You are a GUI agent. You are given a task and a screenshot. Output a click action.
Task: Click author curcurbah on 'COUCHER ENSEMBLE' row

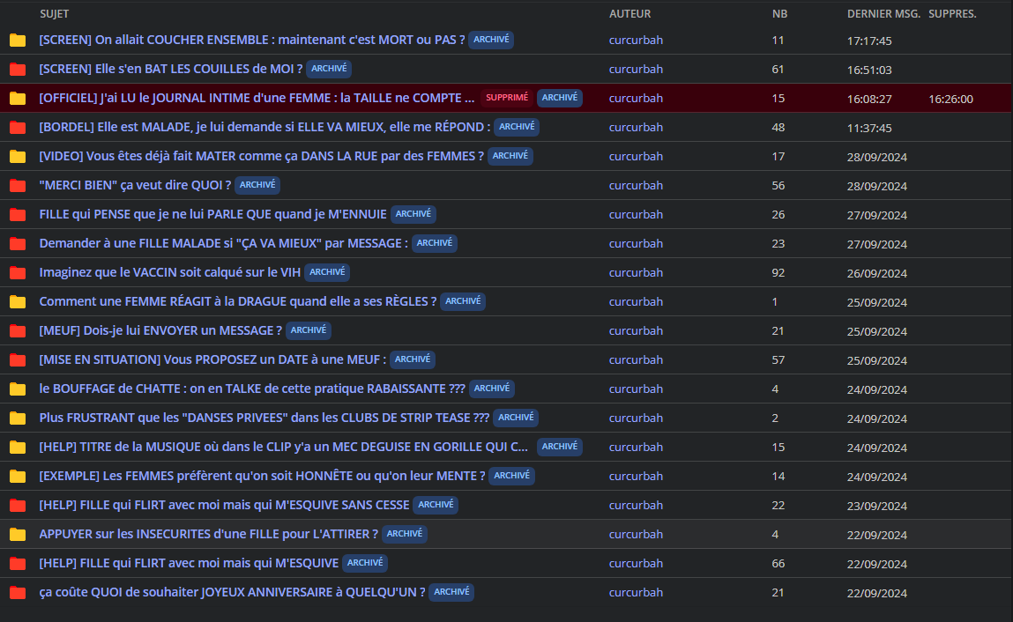coord(636,40)
